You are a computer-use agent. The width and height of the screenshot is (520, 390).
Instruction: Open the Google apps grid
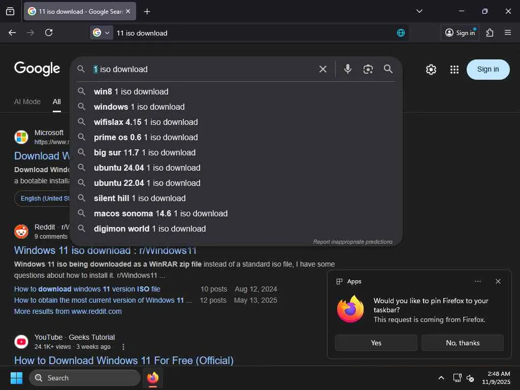point(454,69)
